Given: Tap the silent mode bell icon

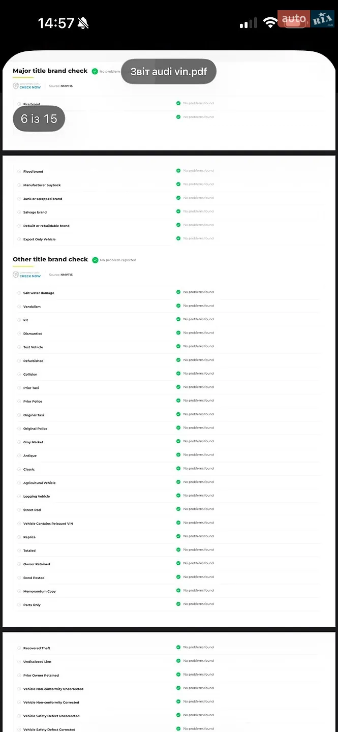Looking at the screenshot, I should [x=83, y=23].
